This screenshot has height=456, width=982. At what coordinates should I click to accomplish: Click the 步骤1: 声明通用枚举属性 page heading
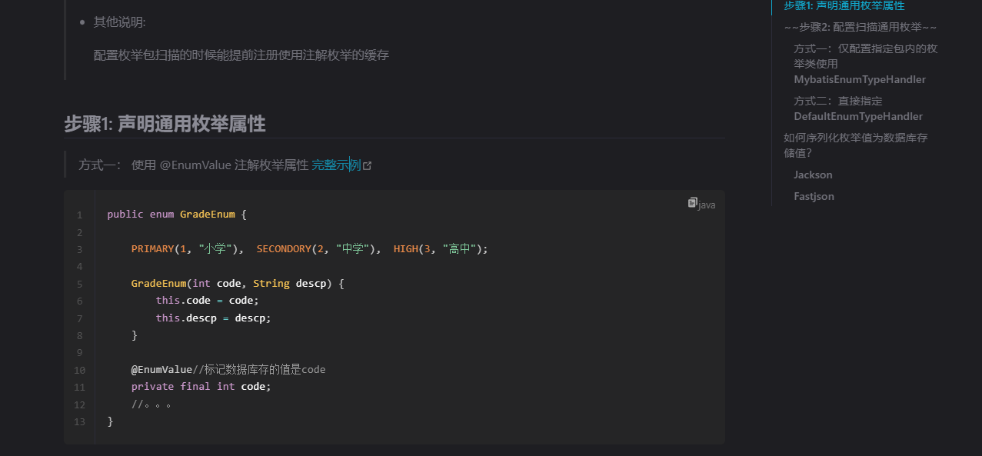tap(165, 124)
